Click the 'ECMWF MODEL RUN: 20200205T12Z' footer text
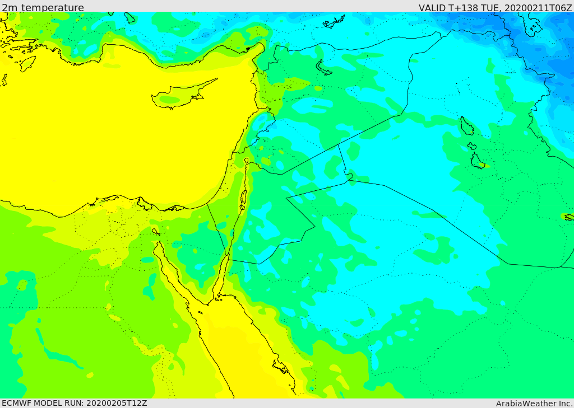574x408 pixels. pyautogui.click(x=75, y=403)
